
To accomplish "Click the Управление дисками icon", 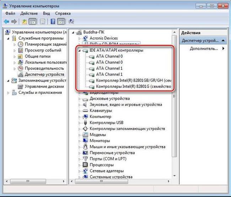I will 20,86.
